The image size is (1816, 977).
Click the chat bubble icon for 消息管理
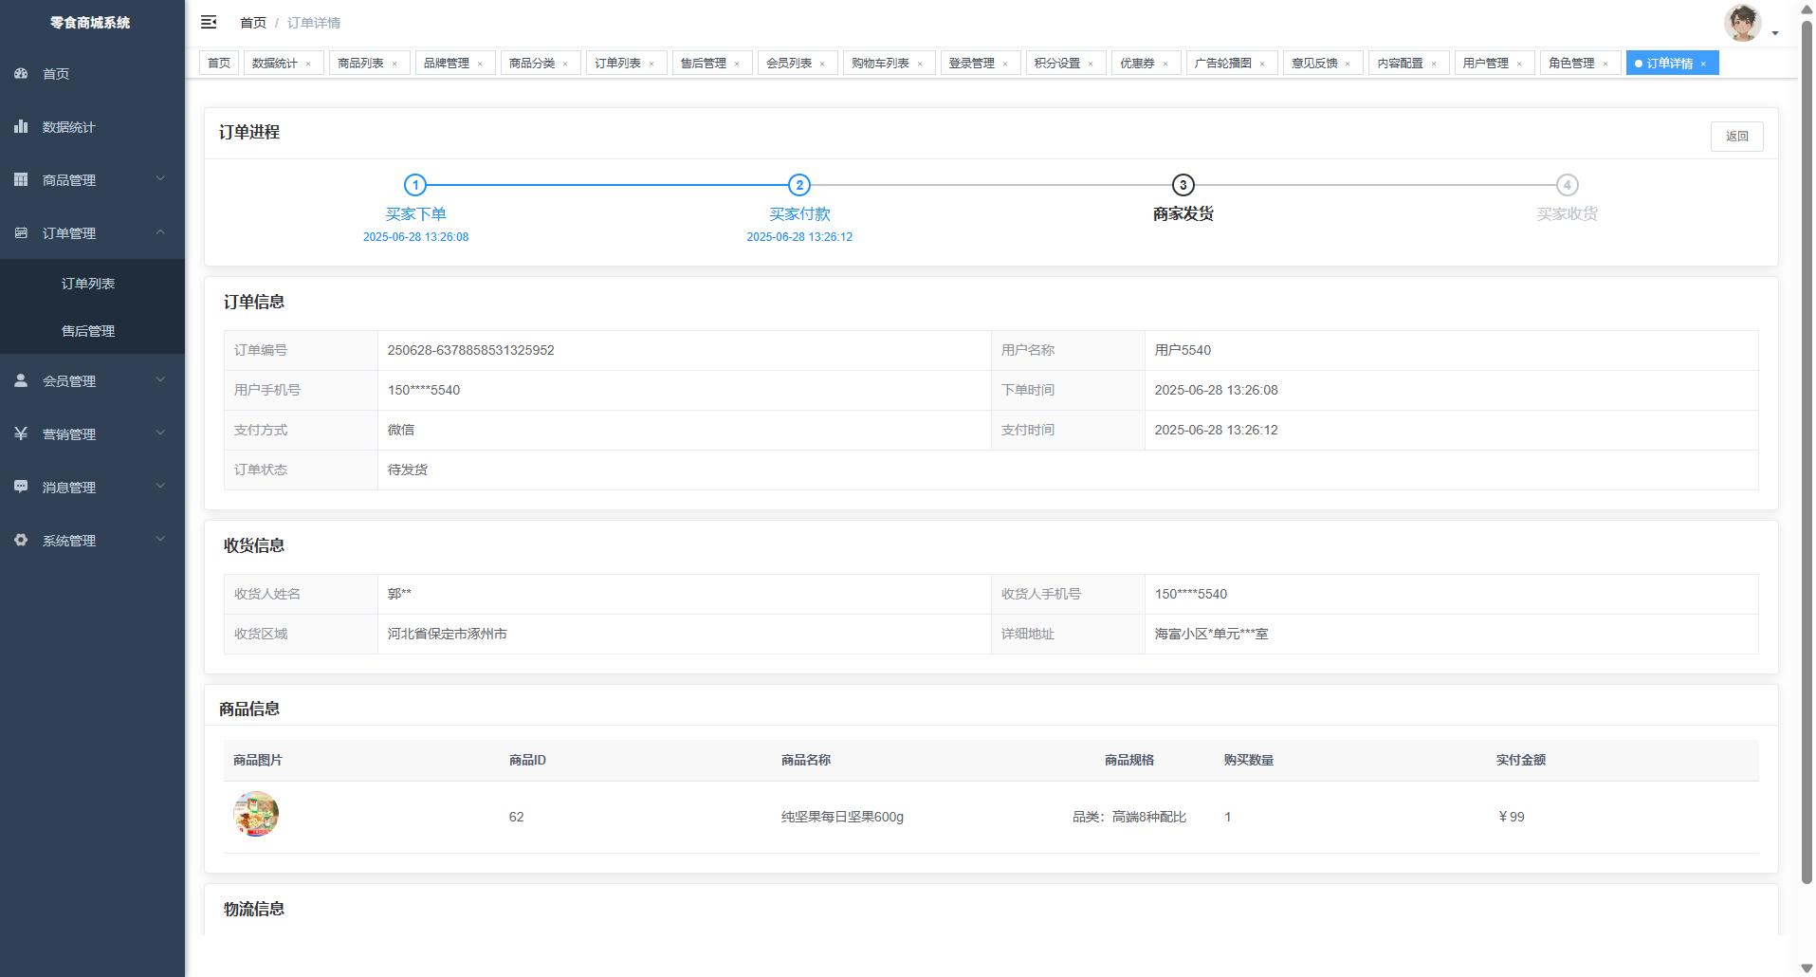click(21, 488)
